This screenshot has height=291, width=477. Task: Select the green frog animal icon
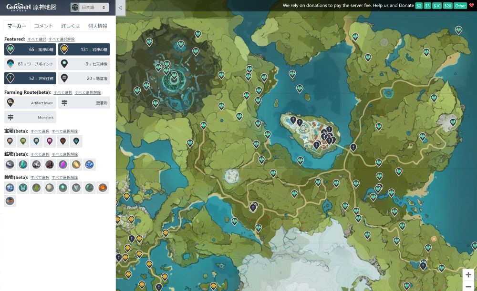pos(37,188)
